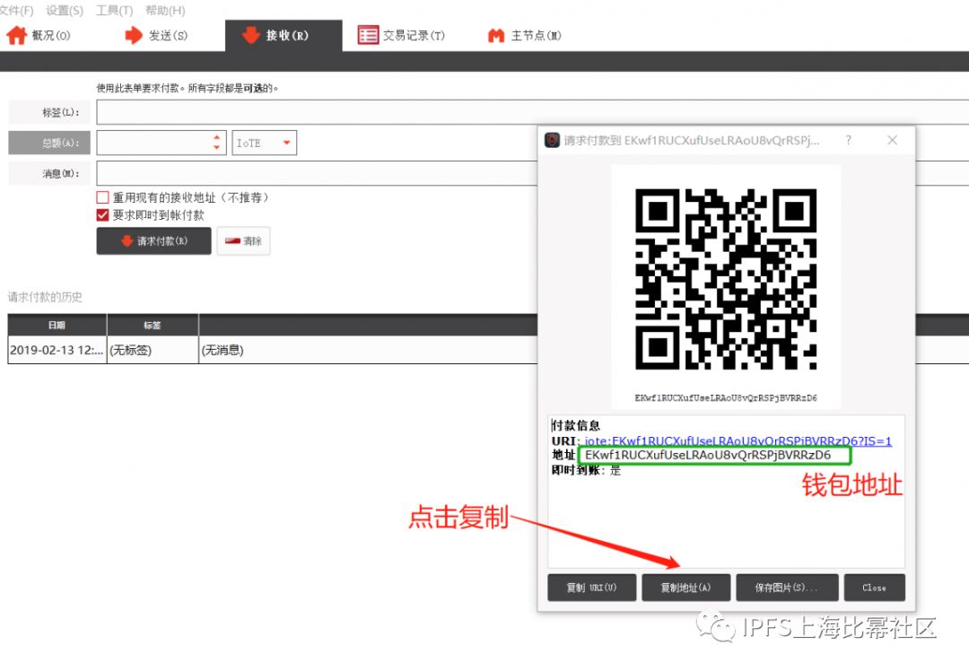The width and height of the screenshot is (969, 671).
Task: Click the 请求付款(R) button
Action: (x=154, y=241)
